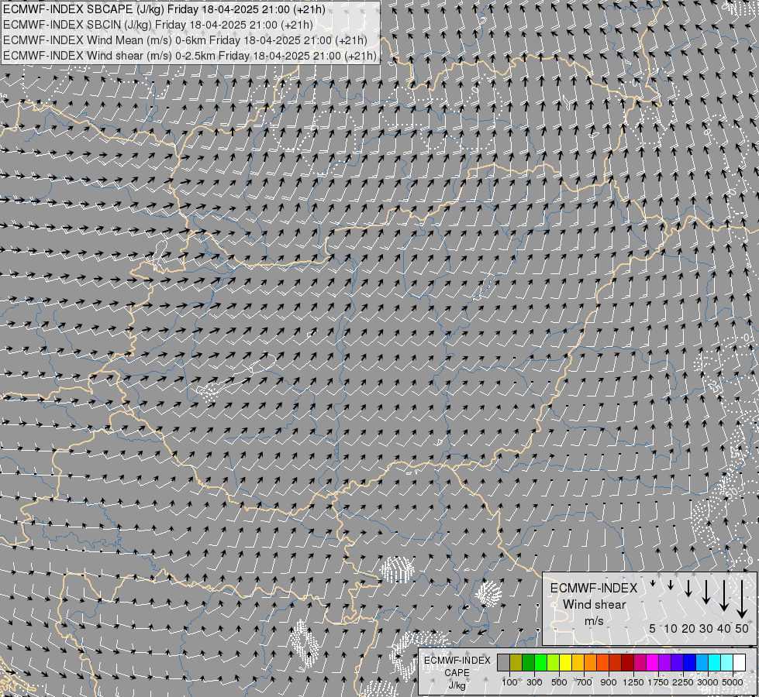Click the '2250' CAPE scale value
This screenshot has height=697, width=759.
[683, 682]
